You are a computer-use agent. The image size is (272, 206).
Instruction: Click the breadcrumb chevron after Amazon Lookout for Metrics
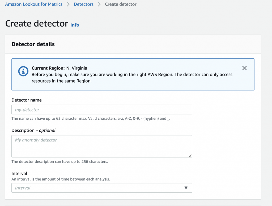pyautogui.click(x=68, y=4)
